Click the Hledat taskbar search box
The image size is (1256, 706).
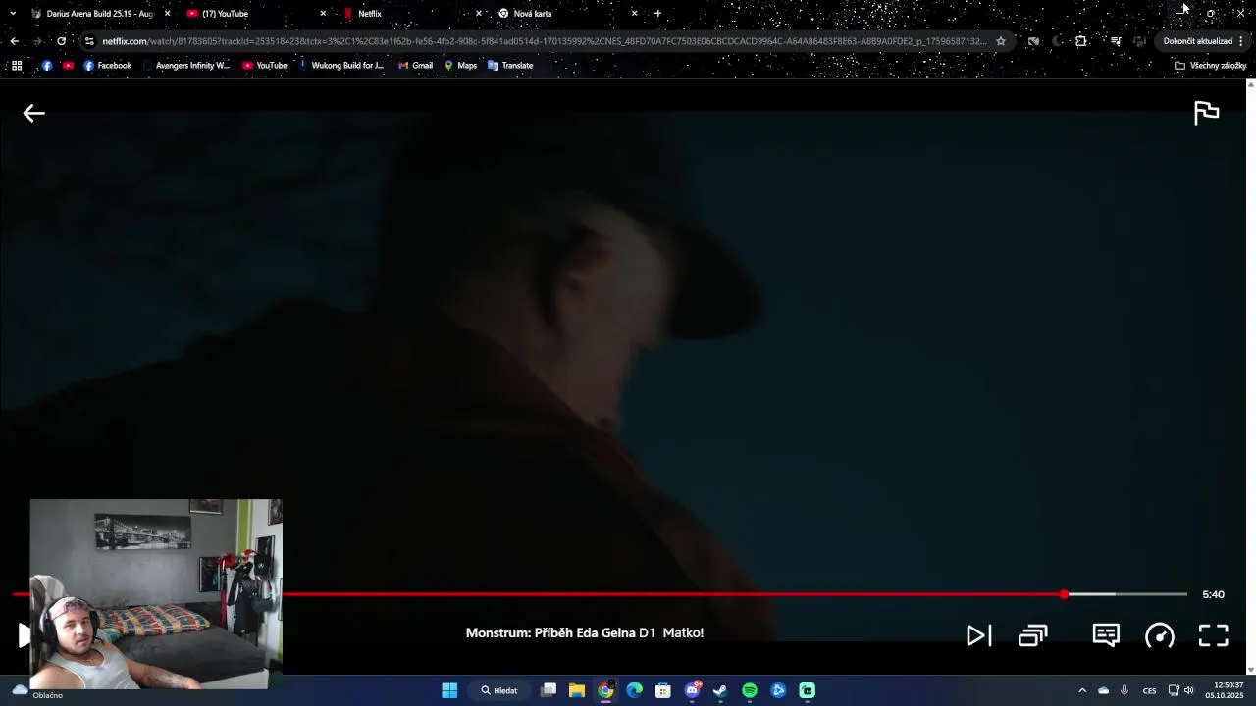click(x=498, y=690)
